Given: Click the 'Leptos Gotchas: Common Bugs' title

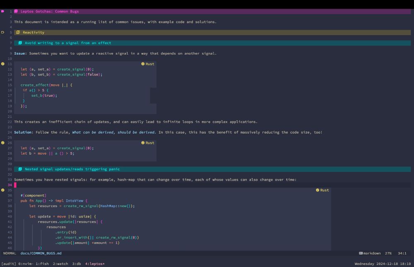Looking at the screenshot, I should click(50, 11).
